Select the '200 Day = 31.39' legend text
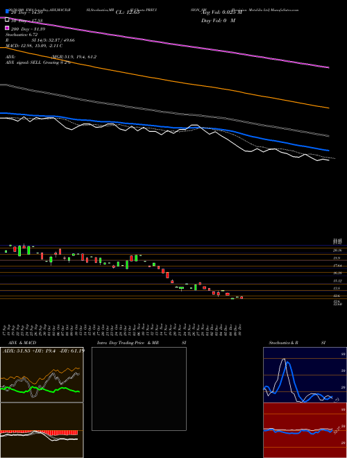The width and height of the screenshot is (347, 458). point(28,29)
